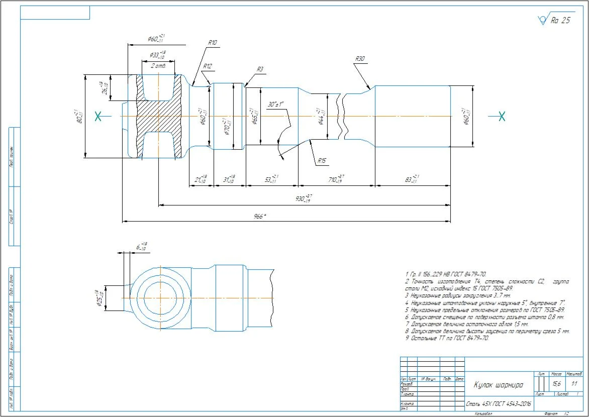Screen dimensions: 589x417
Task: Select the left X centerline end marker
Action: 98,117
